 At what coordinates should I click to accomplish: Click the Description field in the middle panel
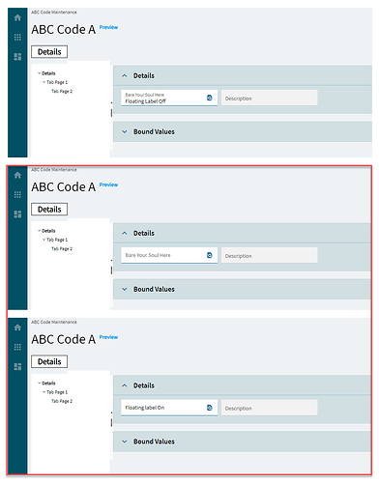tap(269, 255)
